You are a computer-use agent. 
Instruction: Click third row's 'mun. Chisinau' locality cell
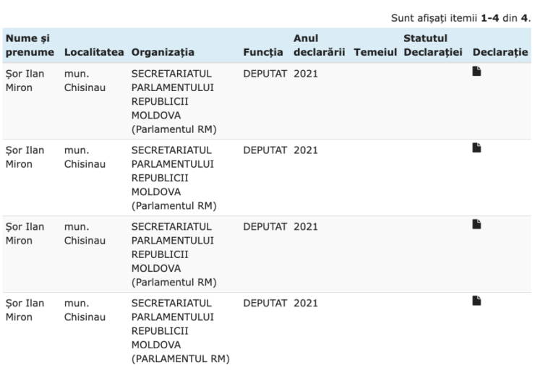[x=85, y=233]
